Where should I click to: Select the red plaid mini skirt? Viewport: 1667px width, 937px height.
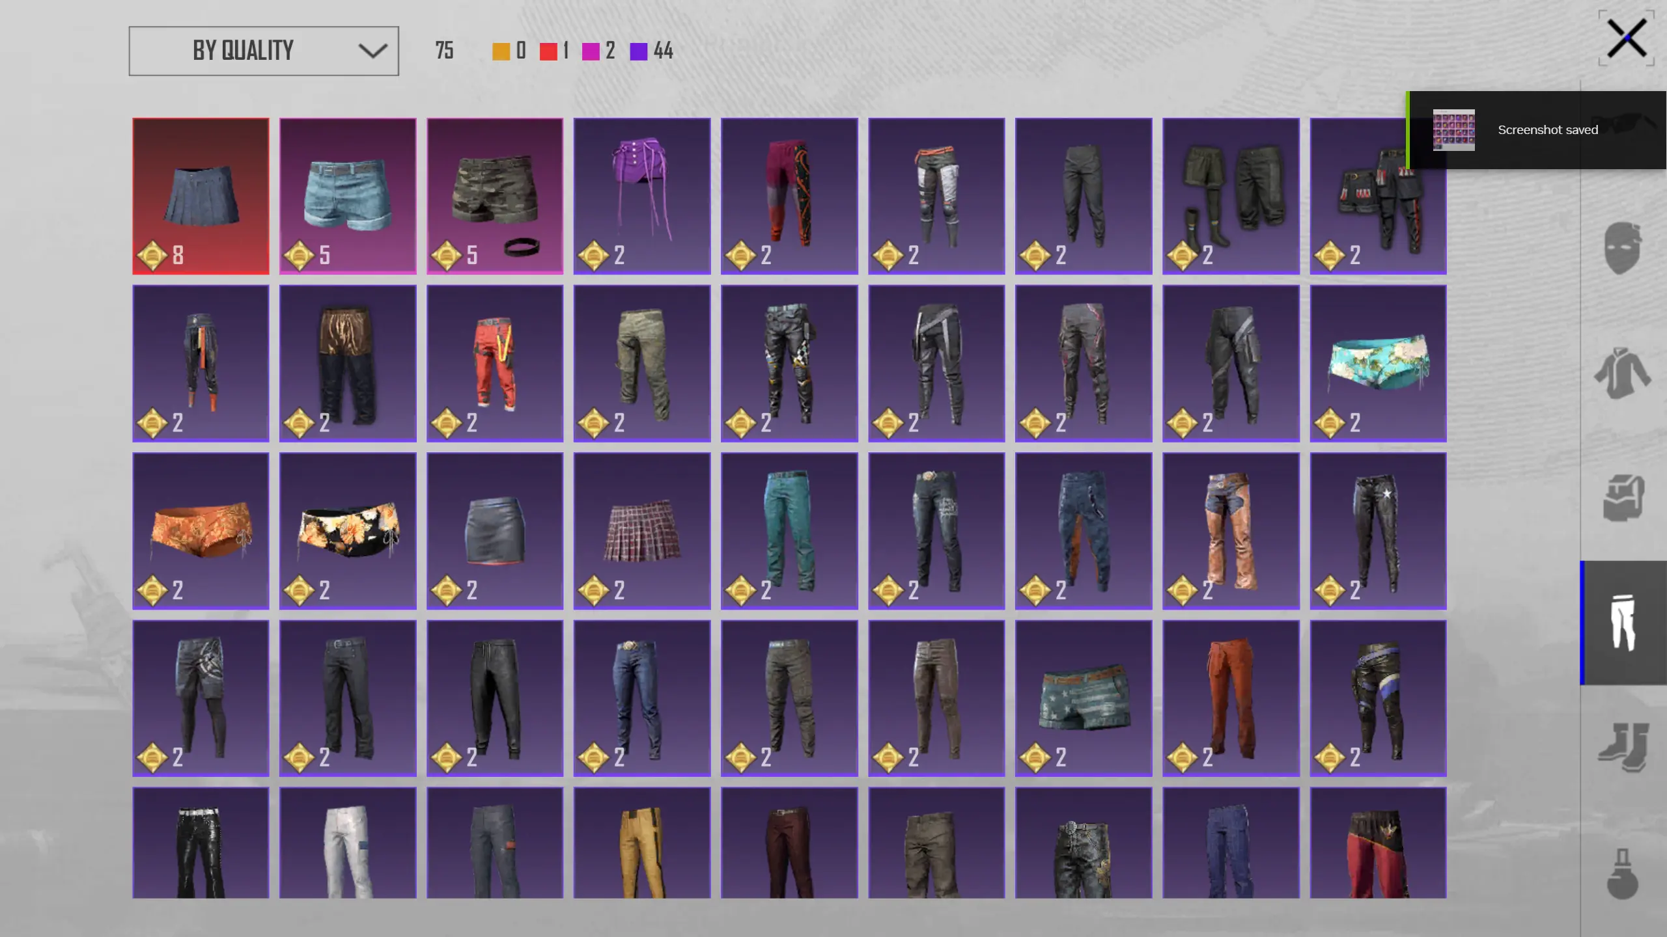point(642,530)
